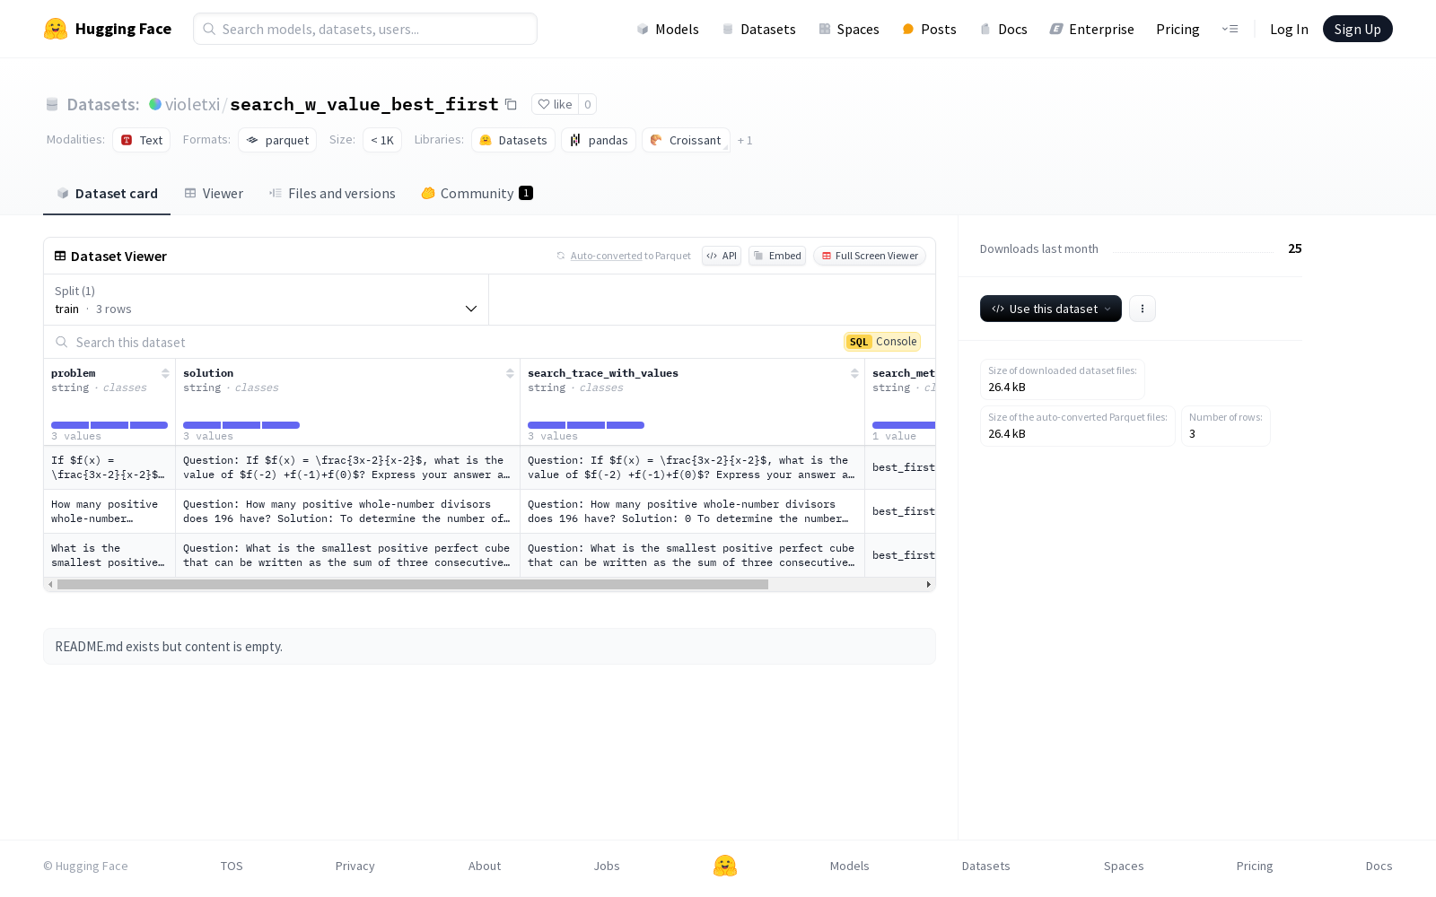Click the footer Pricing link
The width and height of the screenshot is (1436, 897).
(1255, 866)
